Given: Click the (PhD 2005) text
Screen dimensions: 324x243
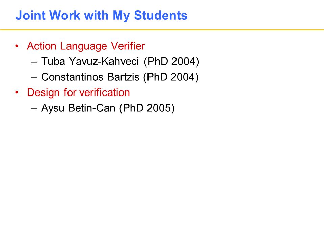Looking at the screenshot, I should tap(147, 108).
